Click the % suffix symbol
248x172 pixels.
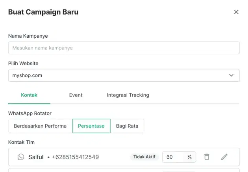click(x=189, y=157)
